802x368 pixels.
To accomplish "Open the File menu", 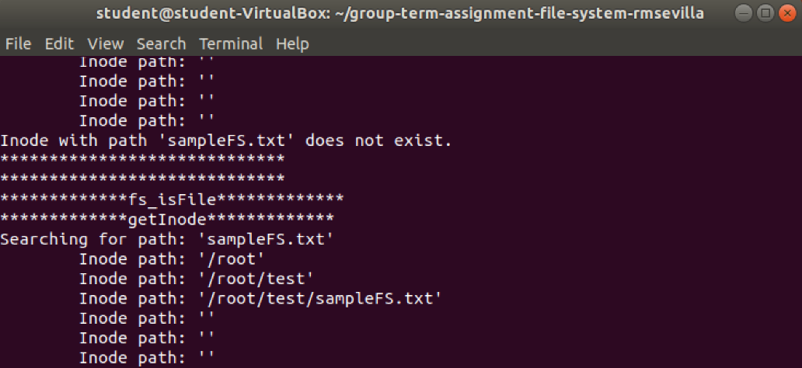I will [x=19, y=44].
